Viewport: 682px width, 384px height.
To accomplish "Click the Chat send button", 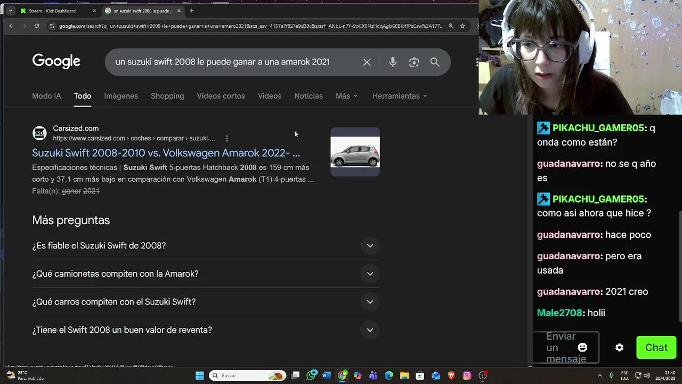I will tap(656, 347).
